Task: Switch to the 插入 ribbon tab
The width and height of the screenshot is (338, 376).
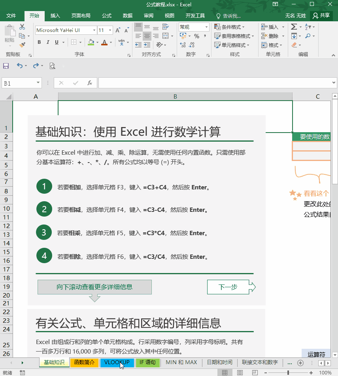Action: click(x=55, y=16)
